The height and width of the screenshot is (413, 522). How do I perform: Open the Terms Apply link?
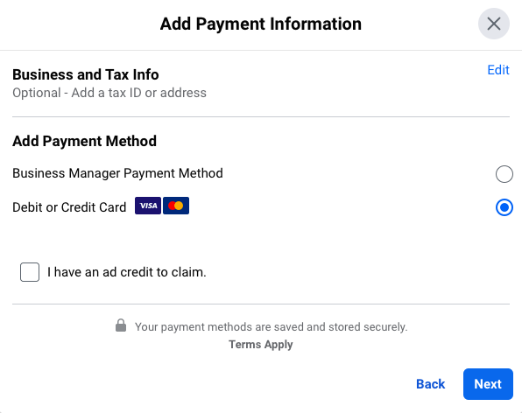(261, 345)
